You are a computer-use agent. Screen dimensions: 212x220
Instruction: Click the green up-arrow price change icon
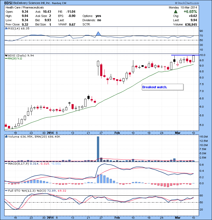175,12
